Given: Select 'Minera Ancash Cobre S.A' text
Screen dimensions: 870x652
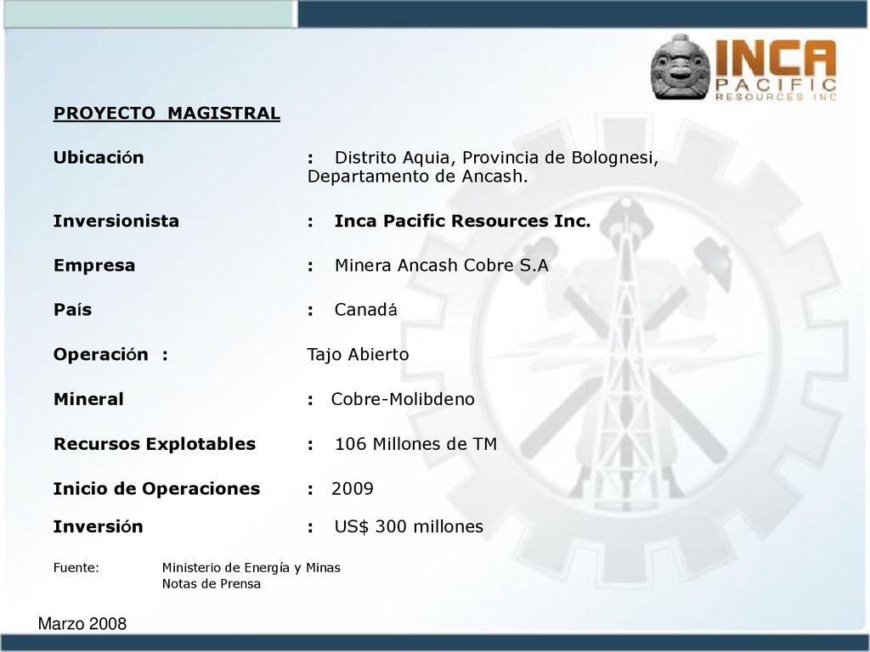Looking at the screenshot, I should tap(442, 266).
